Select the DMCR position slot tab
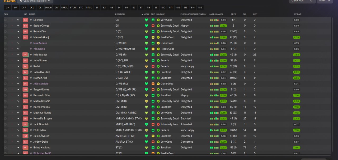The height and width of the screenshot is (160, 338). 48,8
